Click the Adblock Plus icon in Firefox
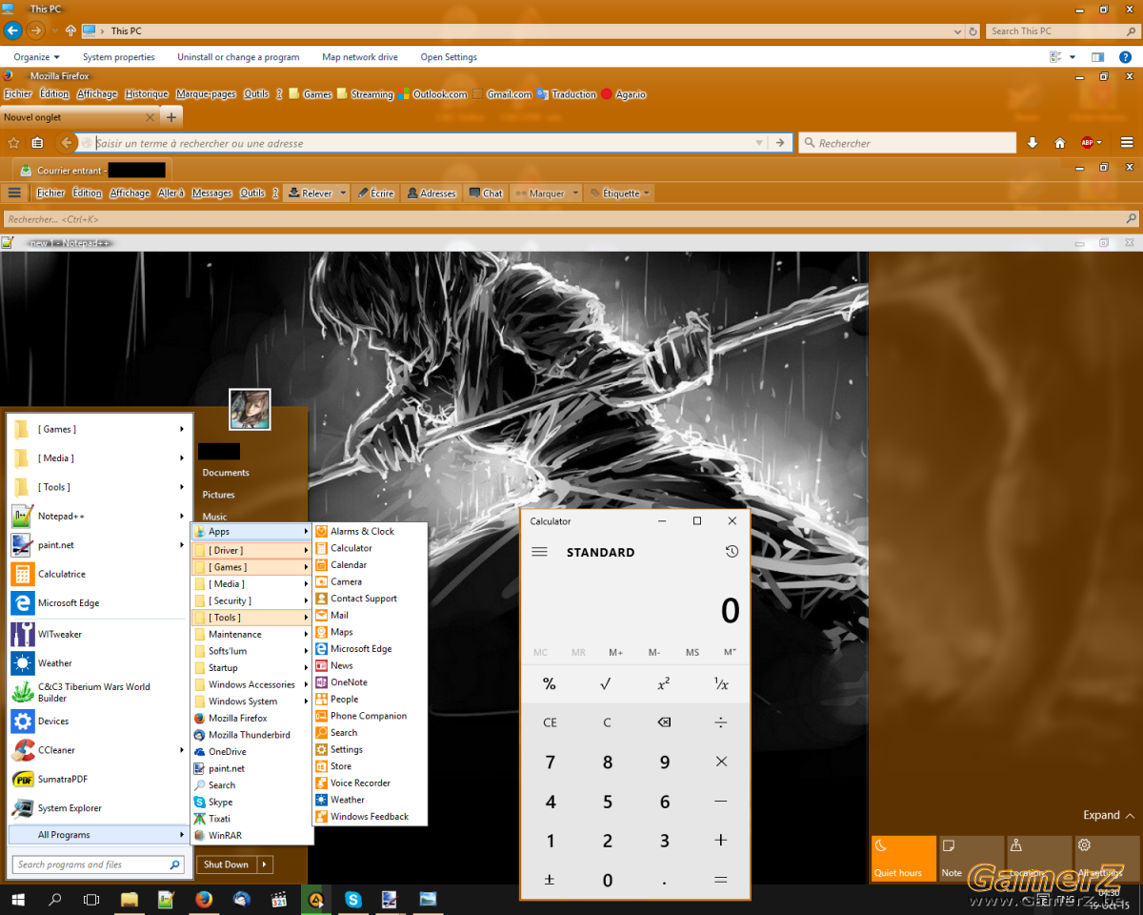This screenshot has height=915, width=1143. click(x=1087, y=143)
